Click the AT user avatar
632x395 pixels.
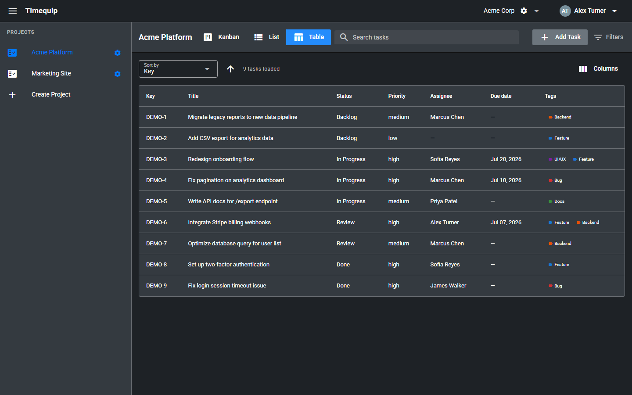click(x=565, y=11)
